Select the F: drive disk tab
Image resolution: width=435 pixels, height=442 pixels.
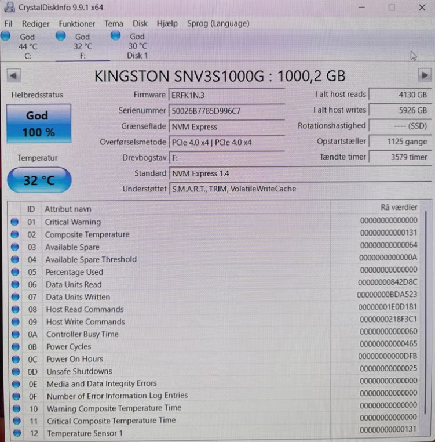[x=82, y=46]
